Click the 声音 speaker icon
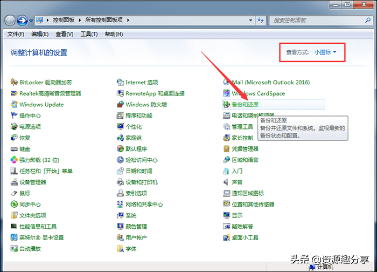This screenshot has width=377, height=272. [x=226, y=182]
